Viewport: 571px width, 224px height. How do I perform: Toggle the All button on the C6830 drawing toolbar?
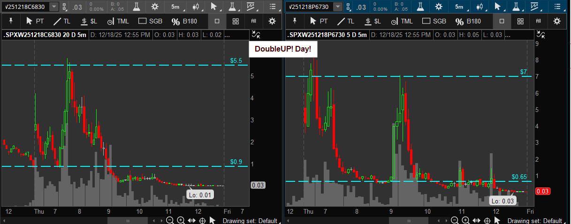click(254, 21)
